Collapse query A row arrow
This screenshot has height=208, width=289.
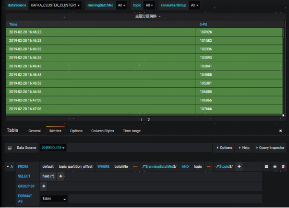coord(8,167)
